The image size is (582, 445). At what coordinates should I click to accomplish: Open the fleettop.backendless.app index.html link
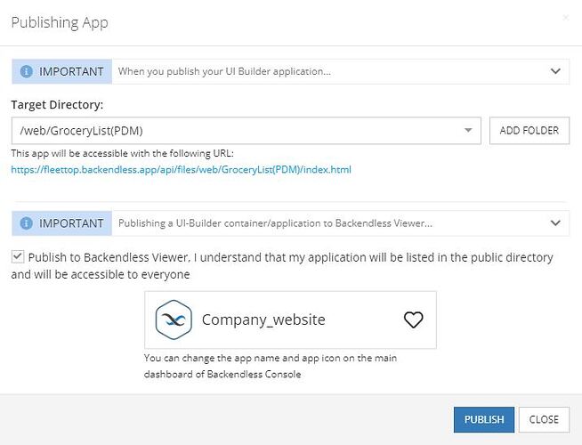(x=182, y=170)
